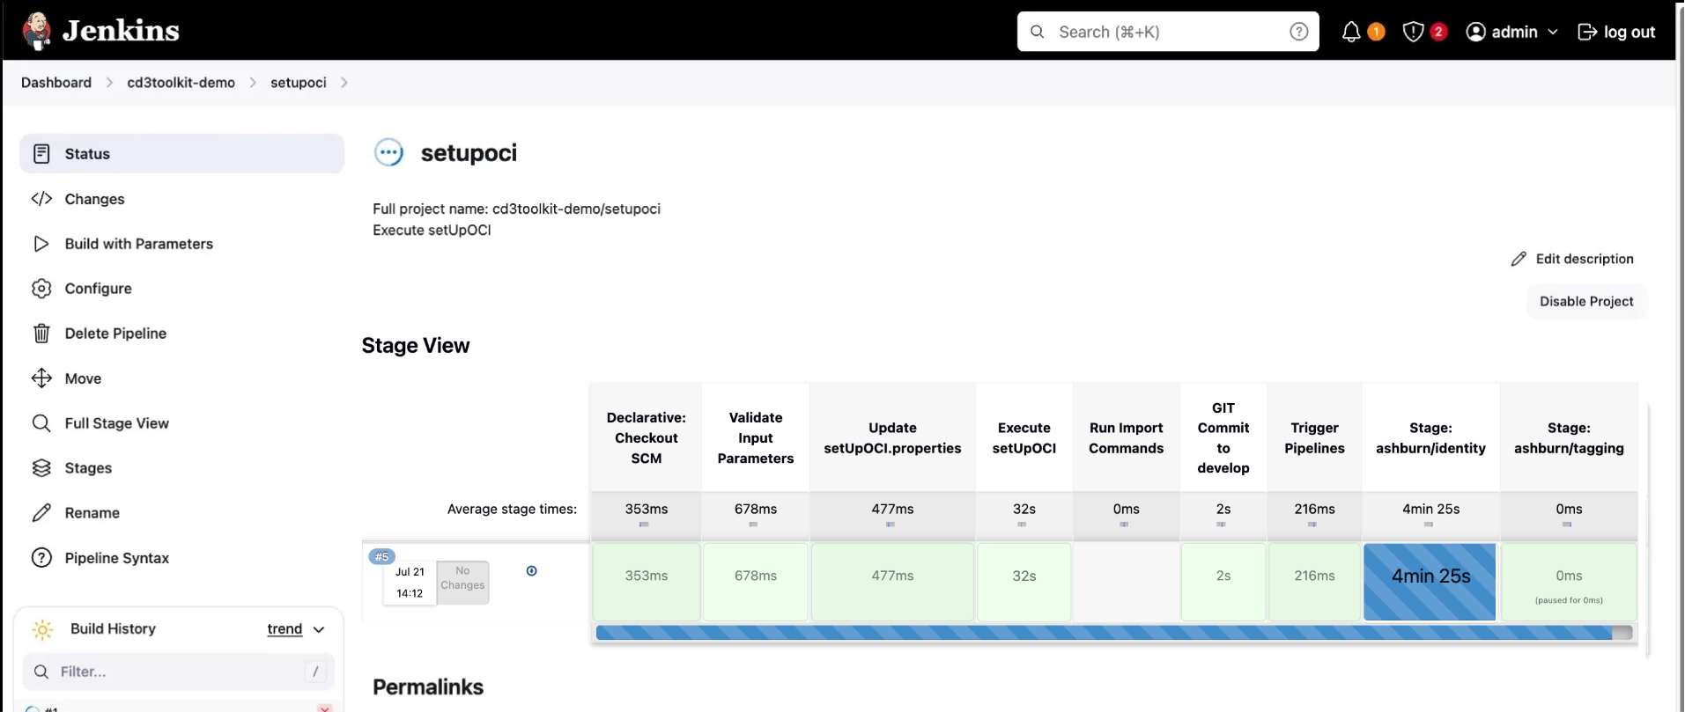
Task: Click the Stage View heading
Action: (416, 346)
